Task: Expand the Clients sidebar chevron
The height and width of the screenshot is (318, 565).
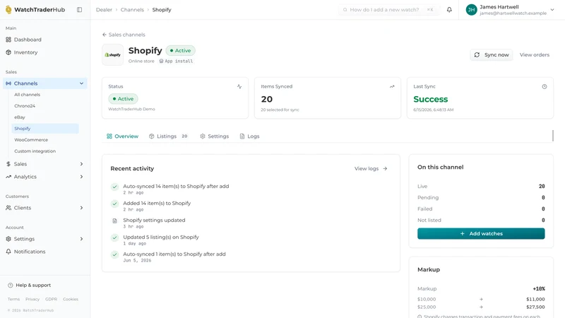Action: pos(81,208)
